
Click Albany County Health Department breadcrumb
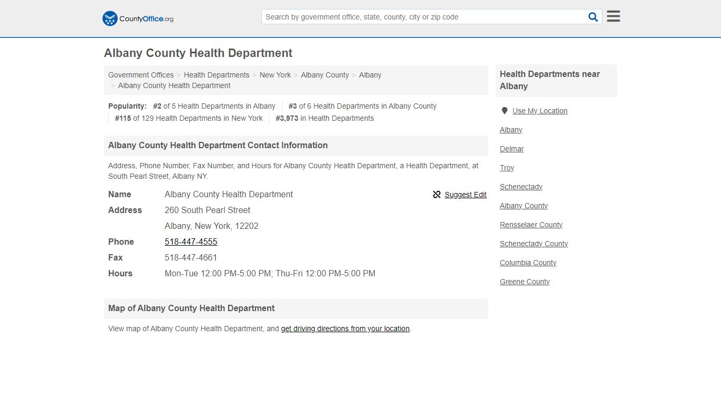click(174, 85)
